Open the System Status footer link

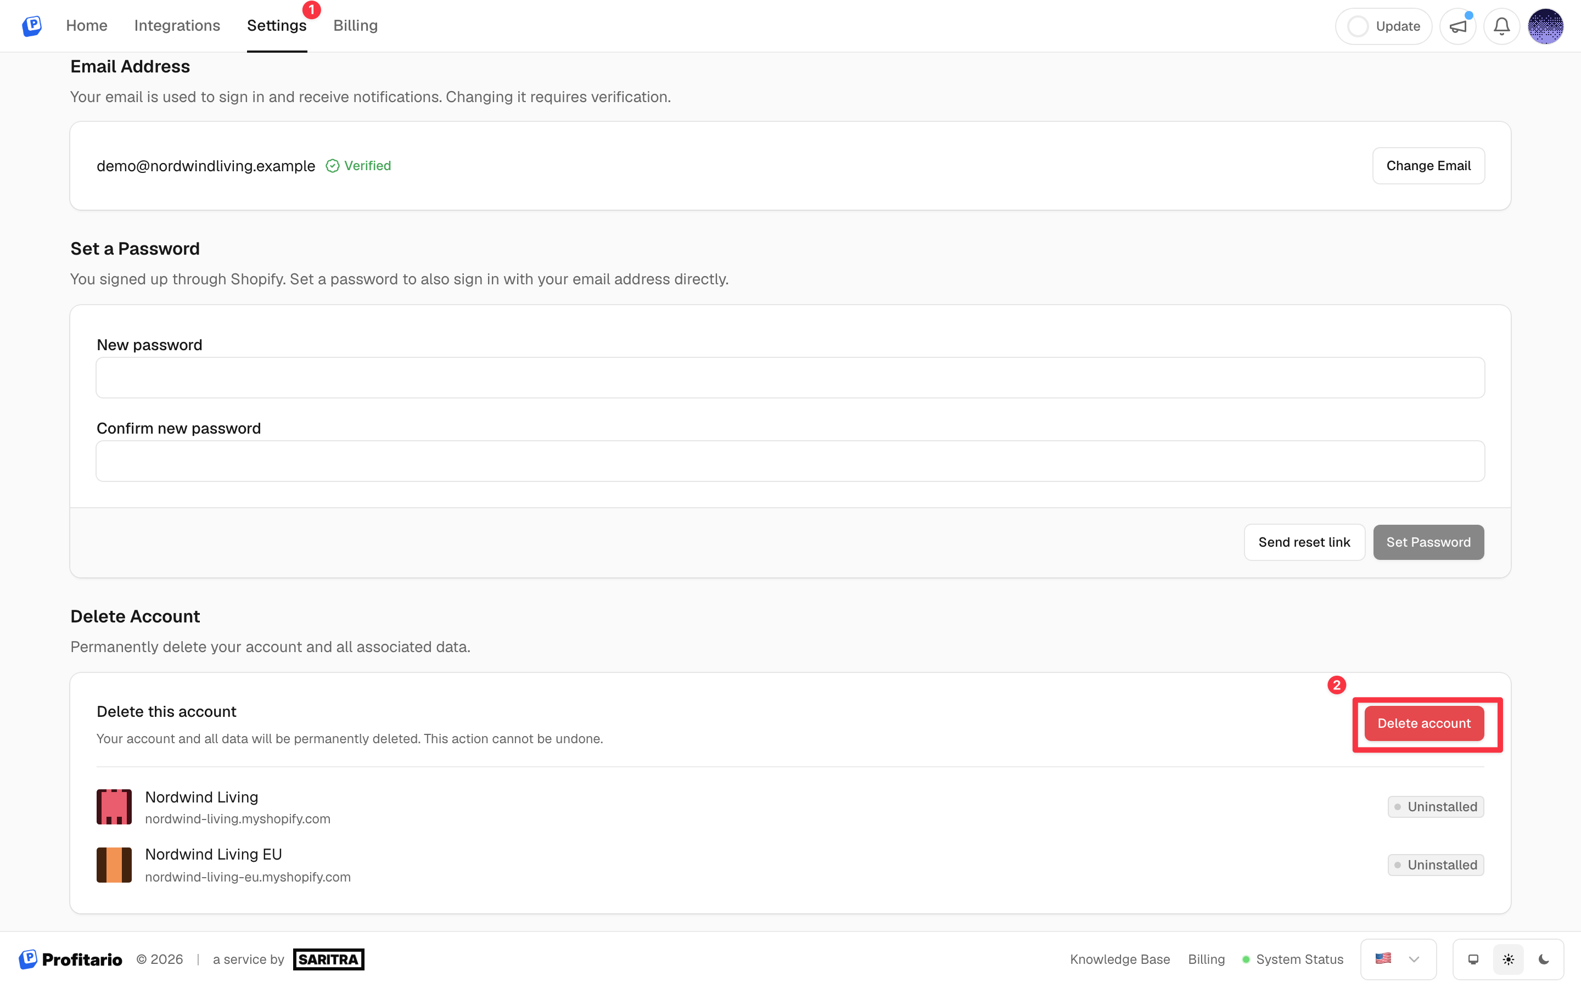(1293, 959)
